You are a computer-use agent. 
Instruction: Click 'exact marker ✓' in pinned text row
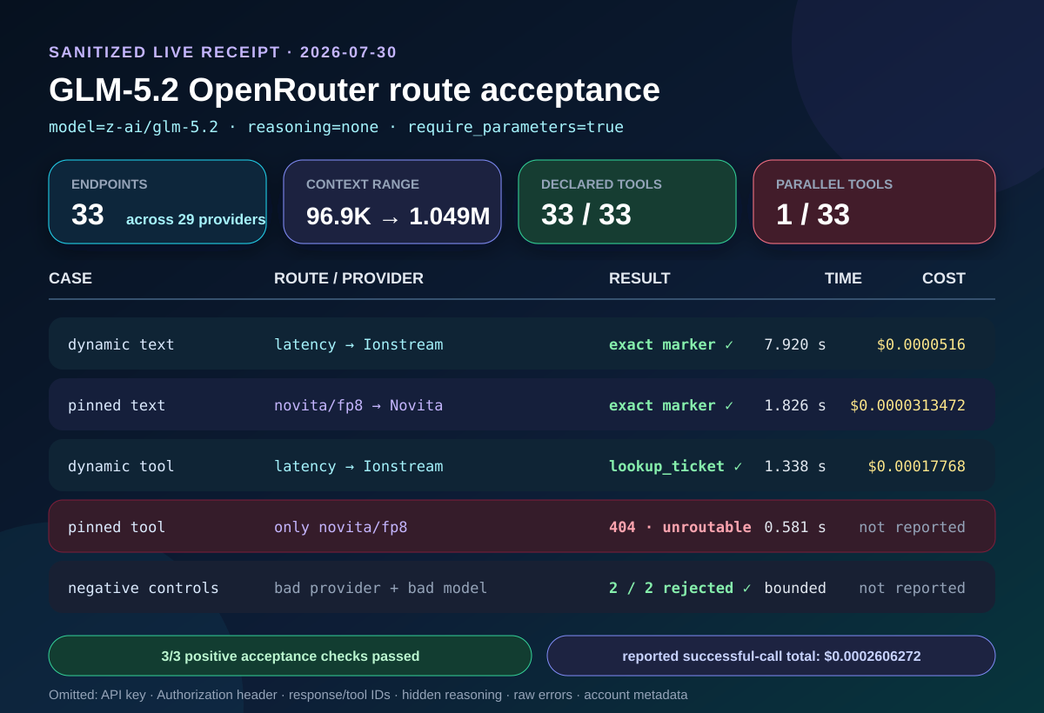672,405
